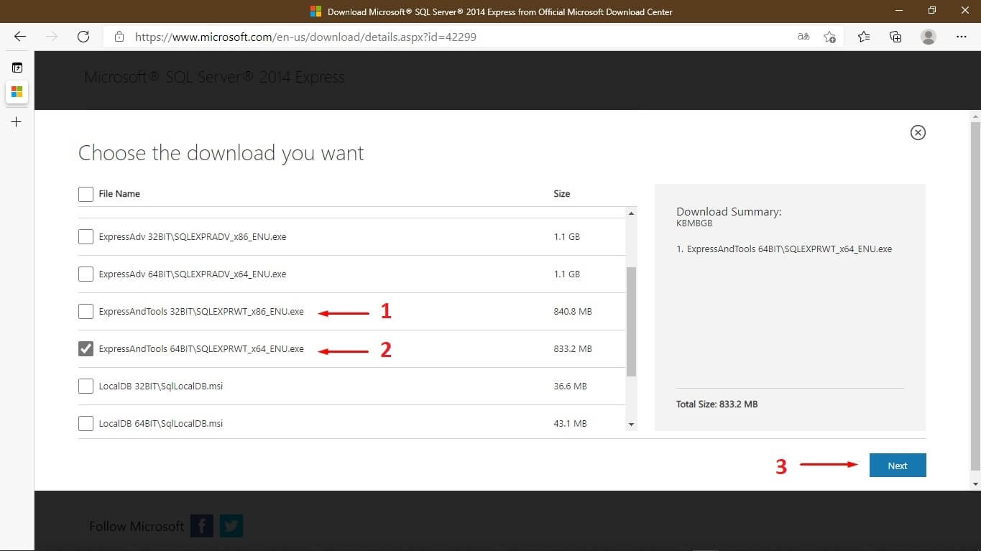Click the page scrollbar down arrow
981x551 pixels.
tap(975, 484)
